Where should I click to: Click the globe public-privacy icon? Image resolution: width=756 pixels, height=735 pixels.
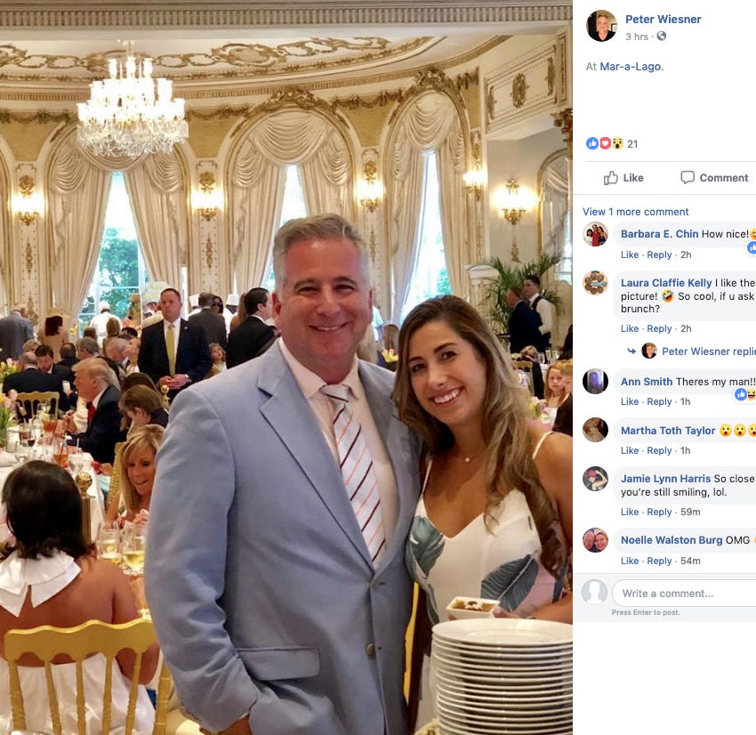click(662, 36)
